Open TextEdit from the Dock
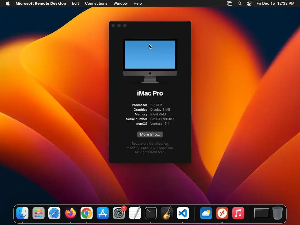 (135, 213)
